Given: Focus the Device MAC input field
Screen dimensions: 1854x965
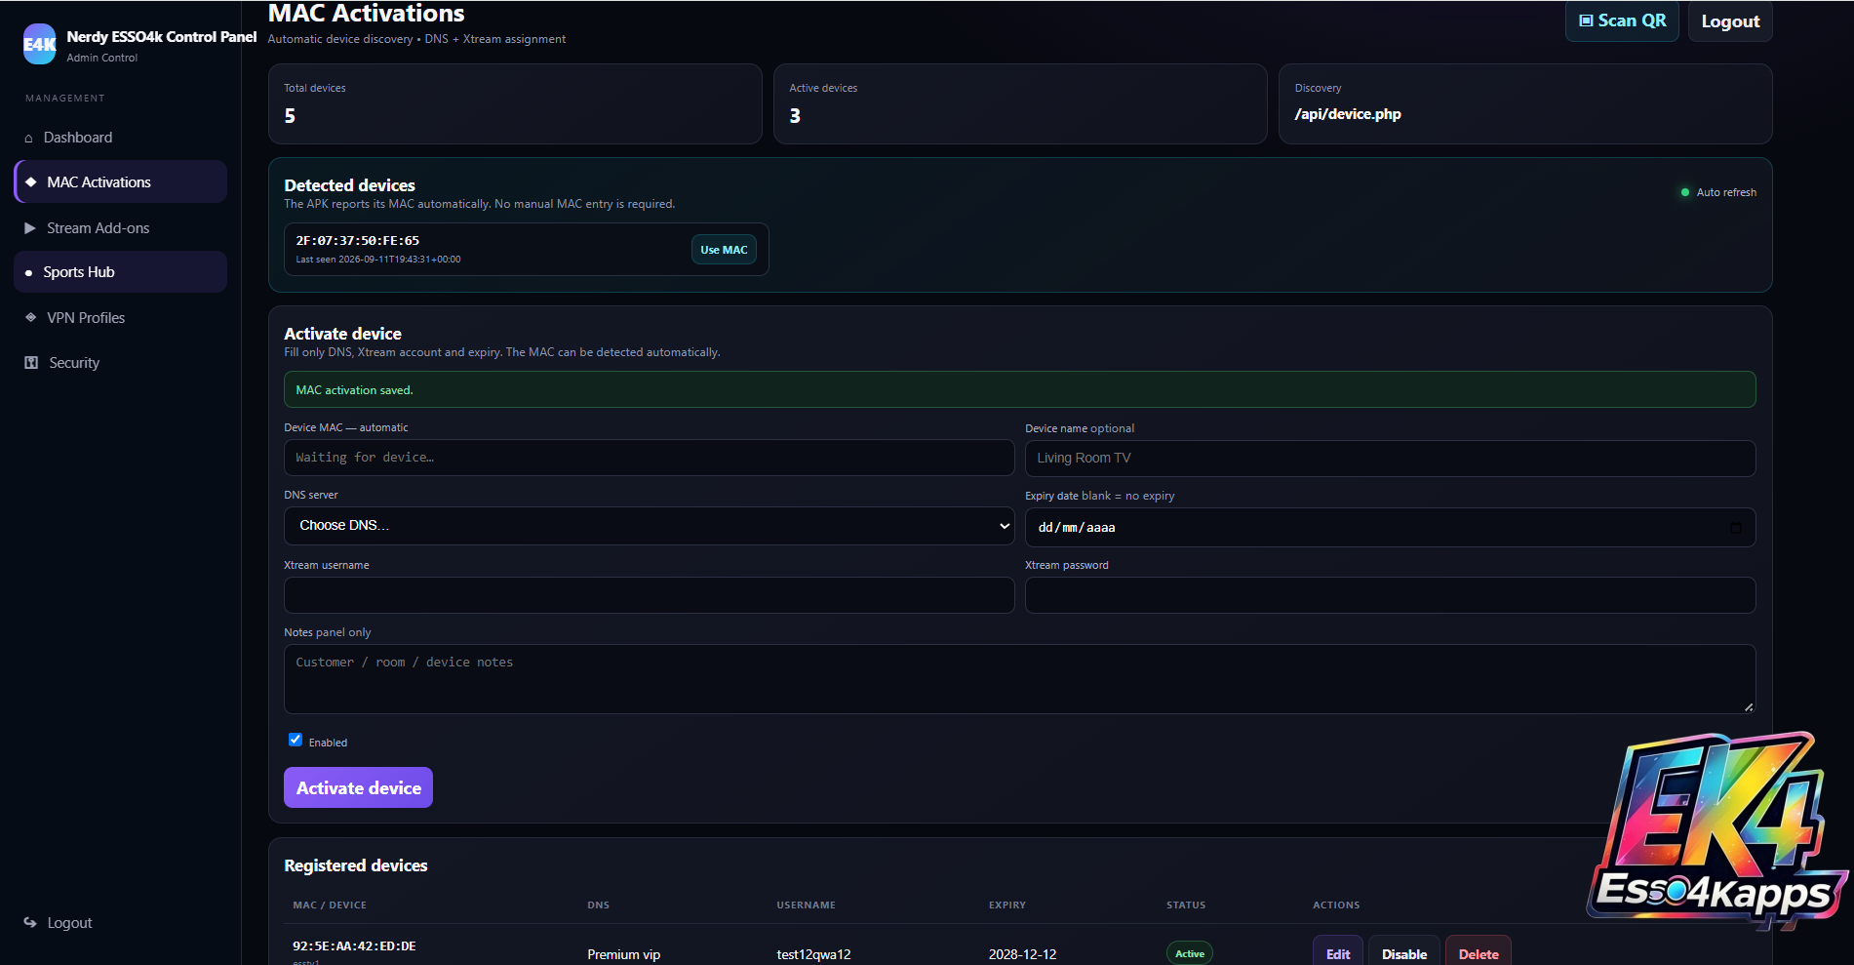Looking at the screenshot, I should point(650,458).
